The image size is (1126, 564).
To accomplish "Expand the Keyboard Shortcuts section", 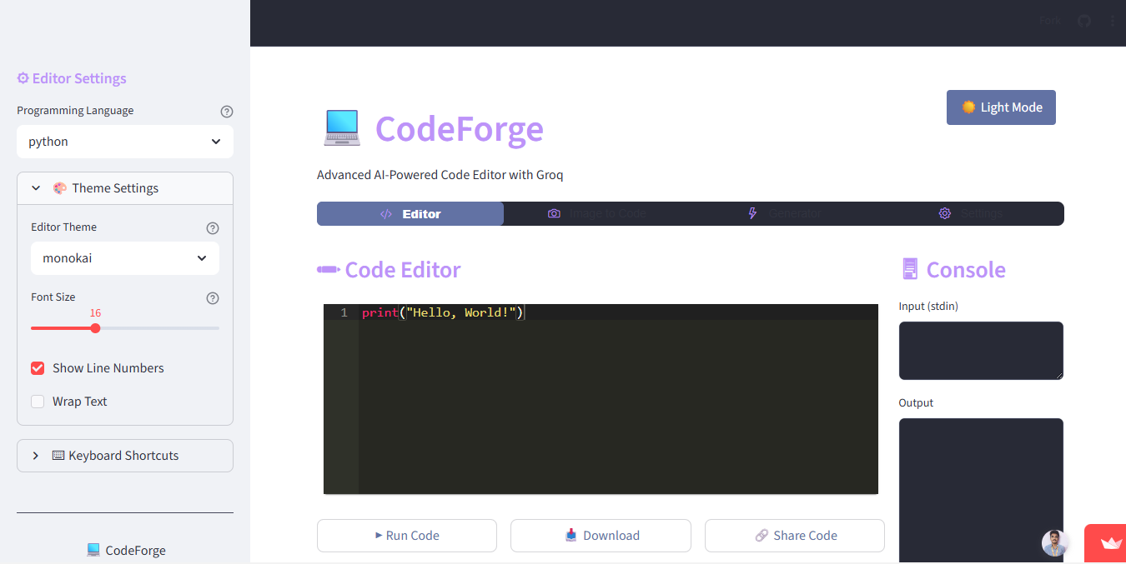I will pyautogui.click(x=125, y=456).
